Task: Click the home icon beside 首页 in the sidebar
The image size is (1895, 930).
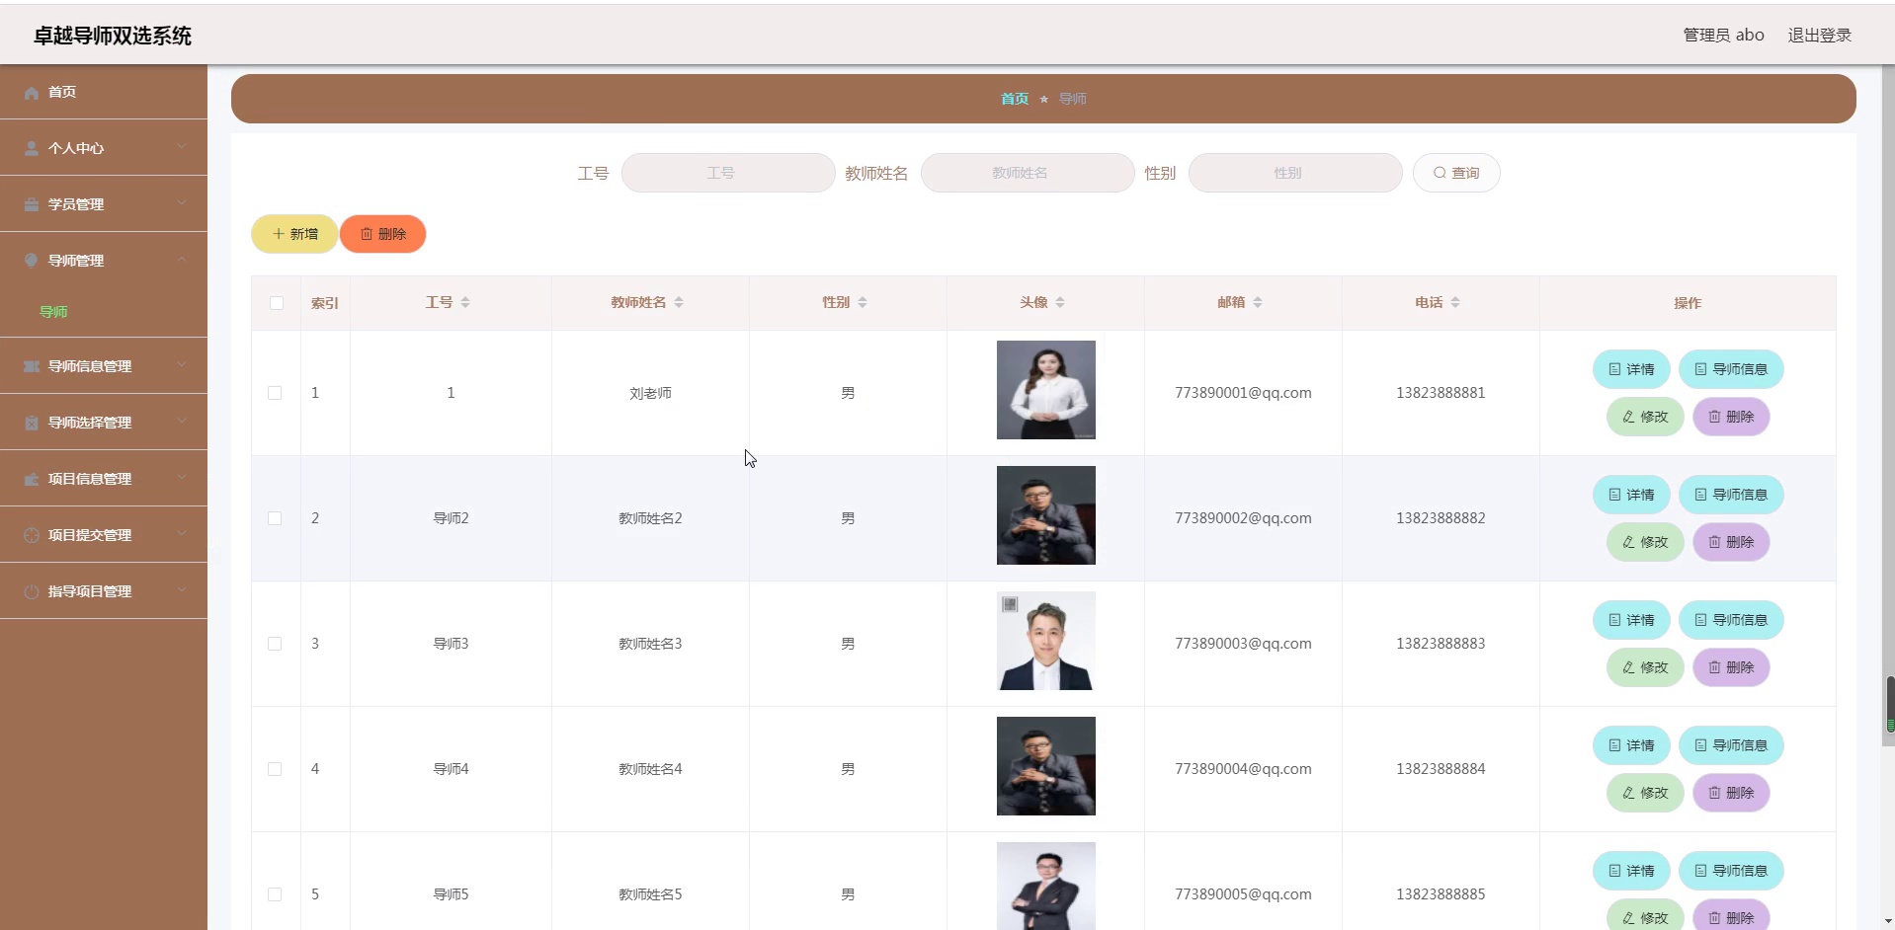Action: point(32,93)
